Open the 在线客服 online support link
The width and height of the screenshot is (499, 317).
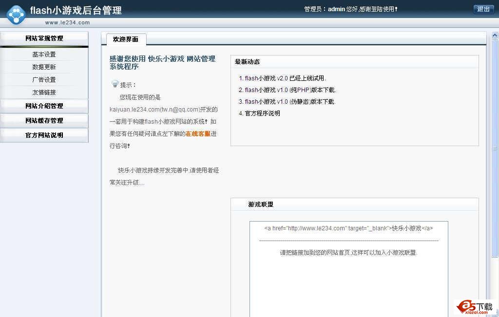198,134
